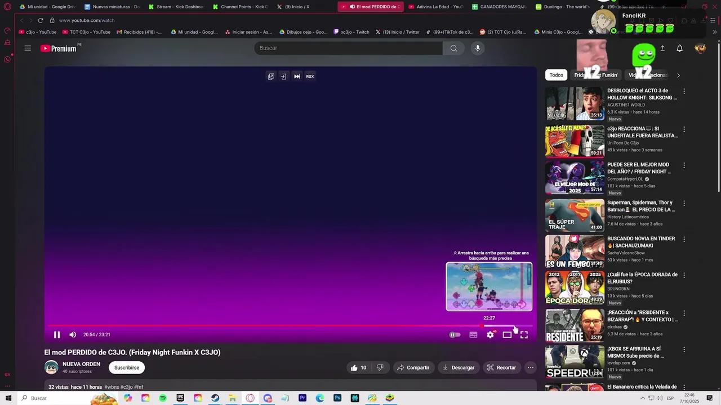Screen dimensions: 721x405
Task: Show more filter chips with right chevron
Action: coord(678,75)
